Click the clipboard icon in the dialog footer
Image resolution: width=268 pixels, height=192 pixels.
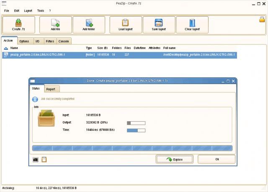(x=44, y=159)
